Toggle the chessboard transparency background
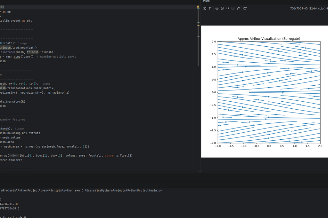This screenshot has height=218, width=328. 233,8
